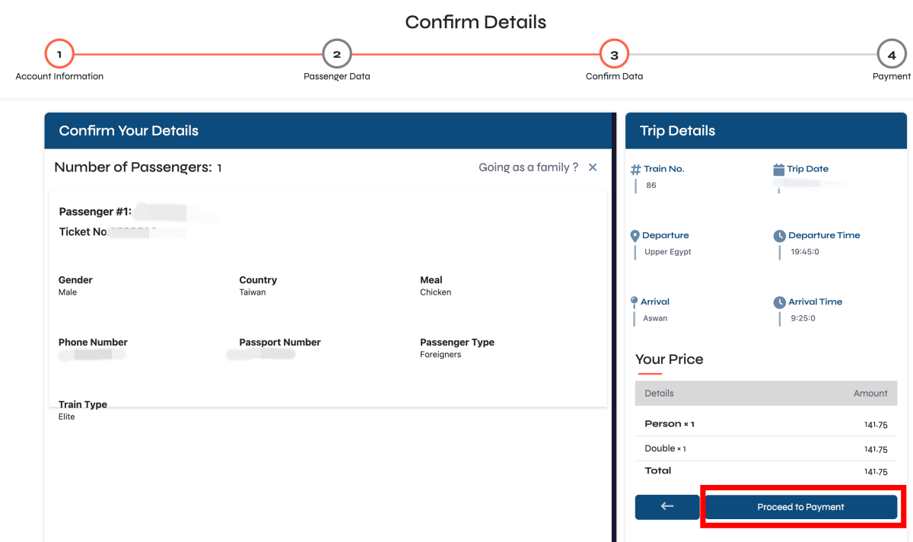Screen dimensions: 913x542
Task: Select step 3 Confirm Data circle
Action: (x=614, y=55)
